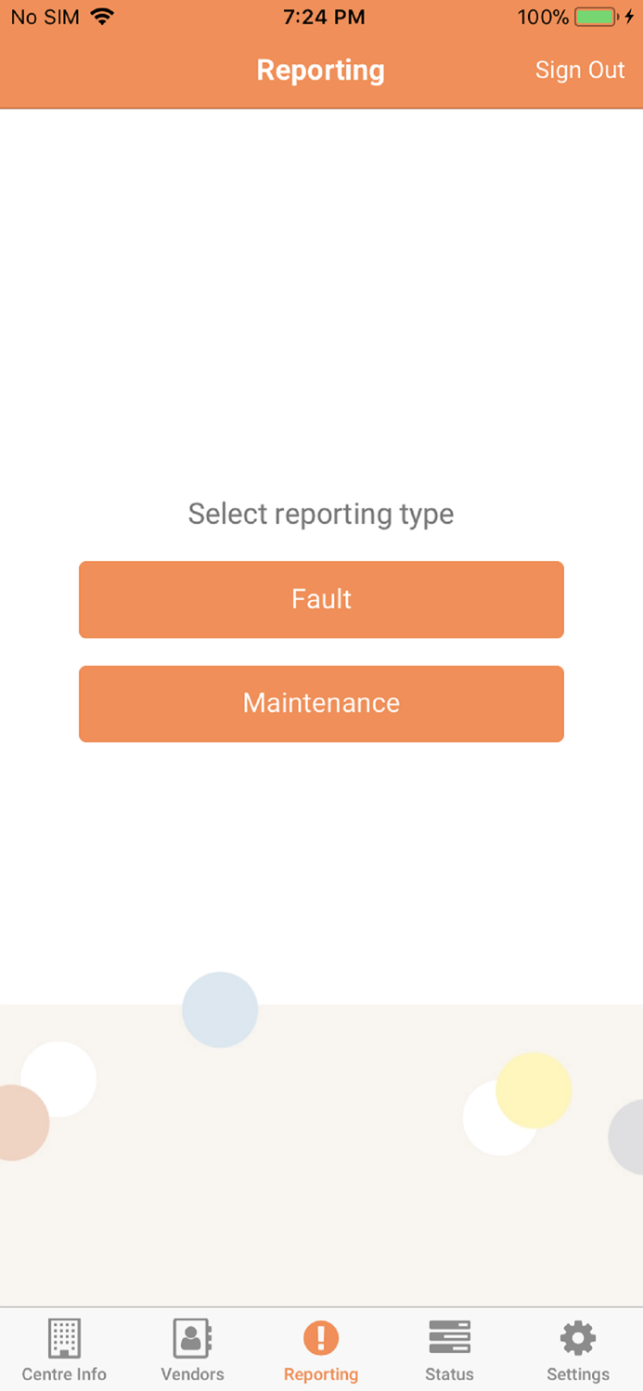Screen dimensions: 643x1391
Task: Click the Maintenance reporting button
Action: click(x=321, y=704)
